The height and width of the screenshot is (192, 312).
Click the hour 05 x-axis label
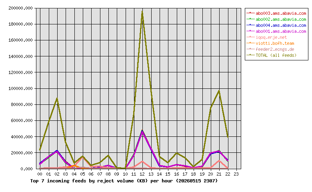point(83,174)
